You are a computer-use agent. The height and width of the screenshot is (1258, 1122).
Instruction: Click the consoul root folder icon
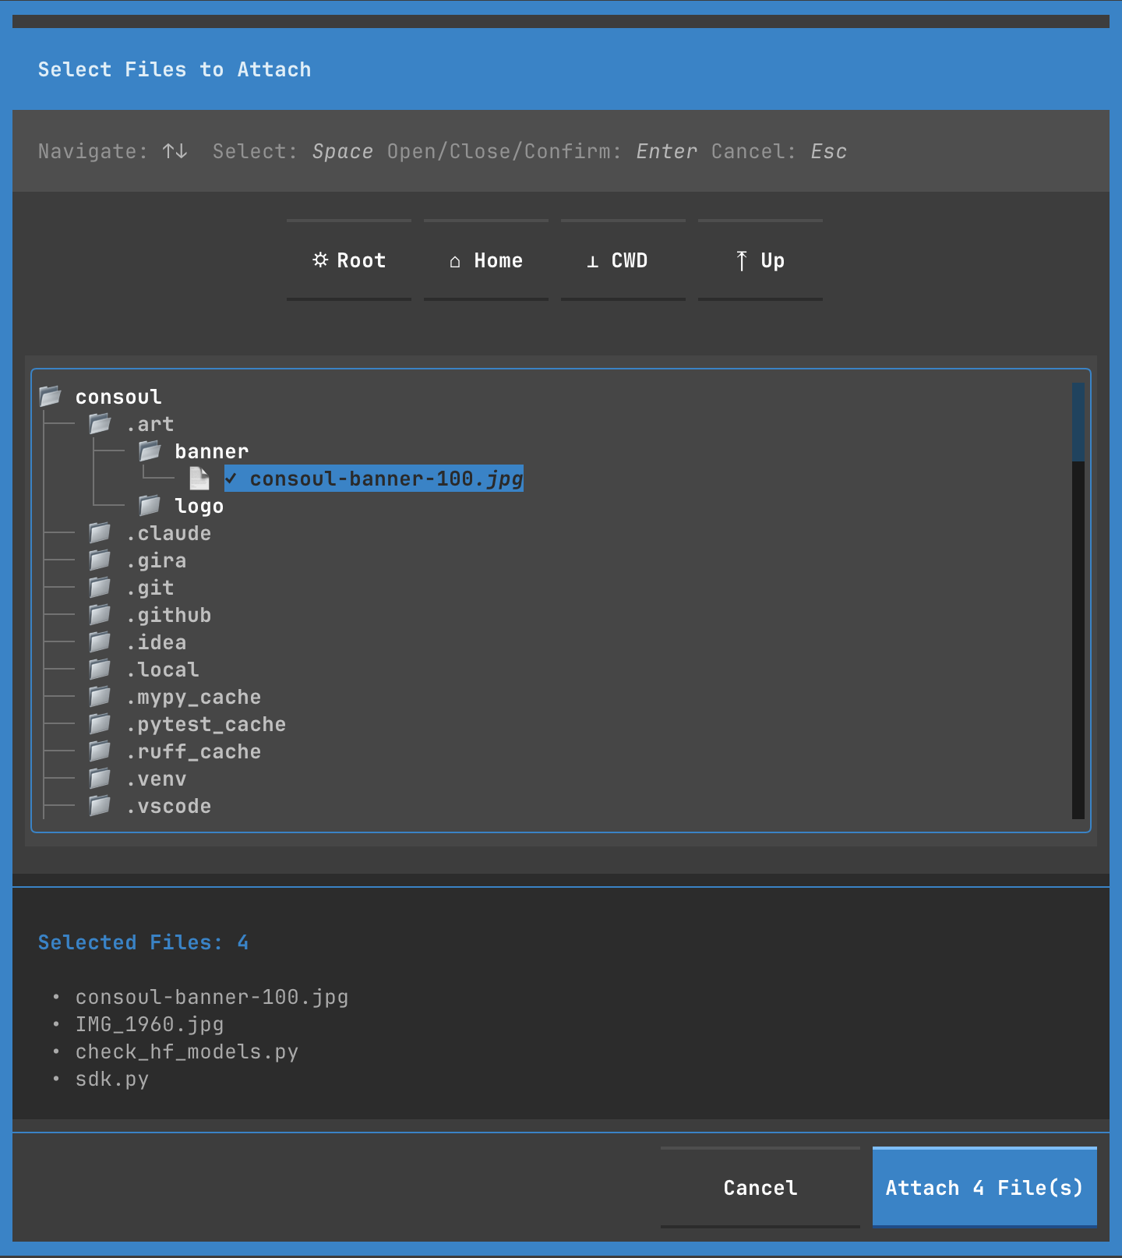pos(51,397)
